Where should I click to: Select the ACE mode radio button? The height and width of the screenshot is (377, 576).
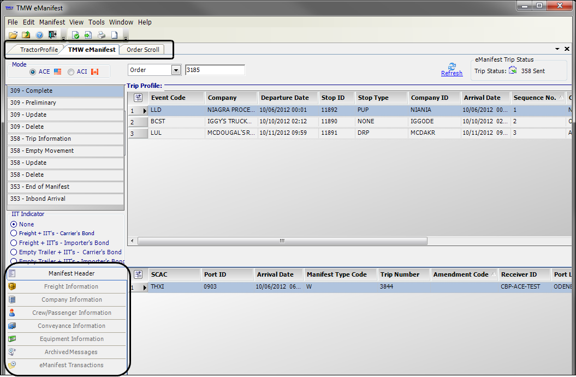tap(33, 71)
